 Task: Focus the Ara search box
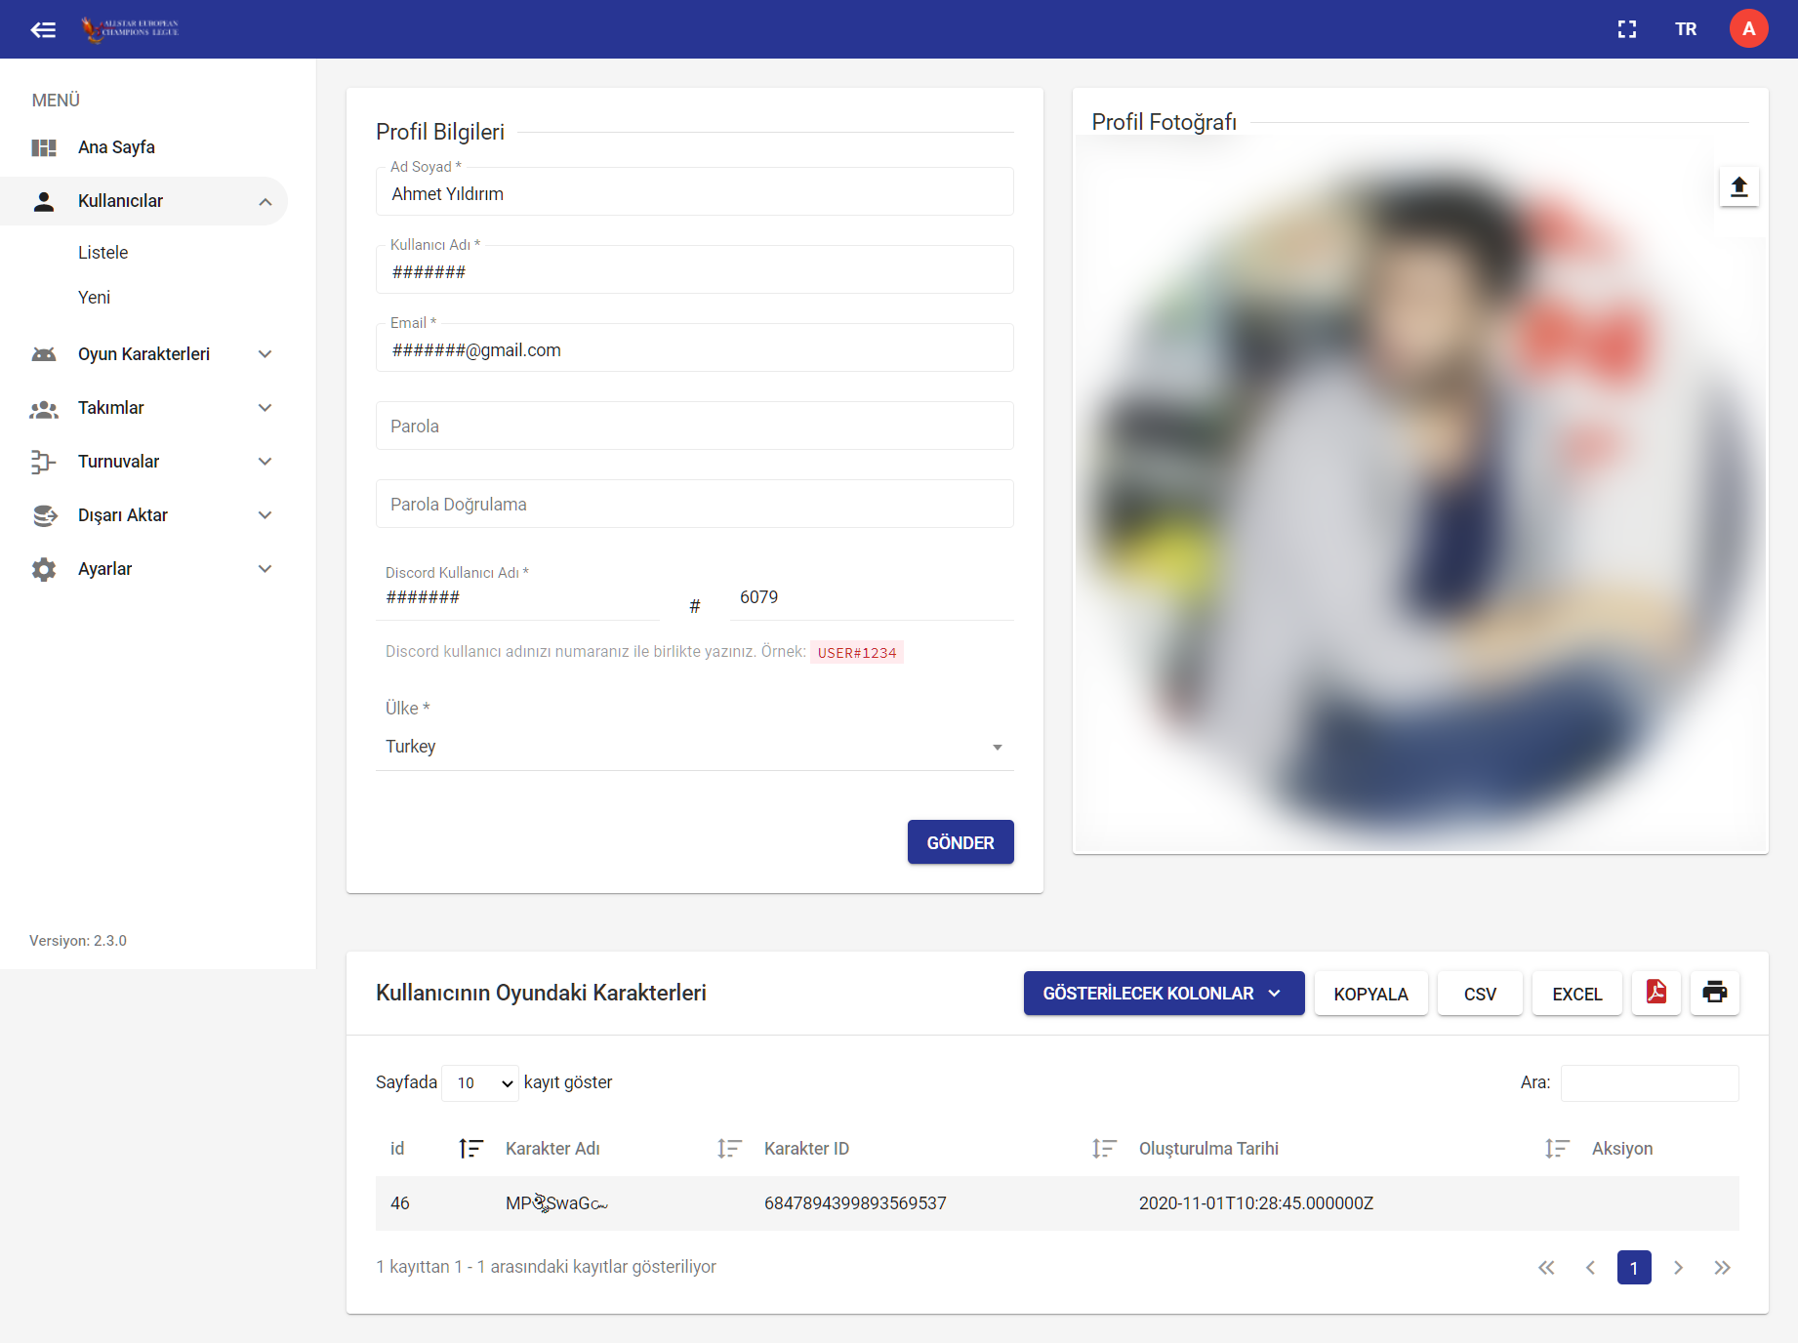pyautogui.click(x=1649, y=1083)
